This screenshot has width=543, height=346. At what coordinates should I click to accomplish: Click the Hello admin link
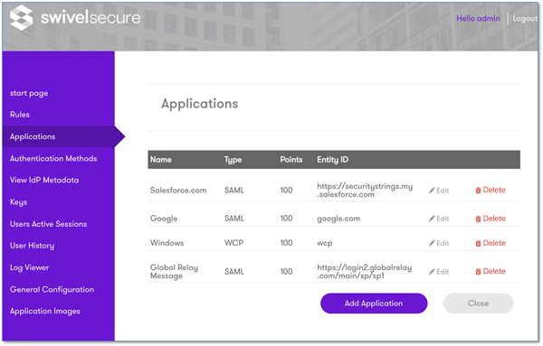(x=478, y=18)
